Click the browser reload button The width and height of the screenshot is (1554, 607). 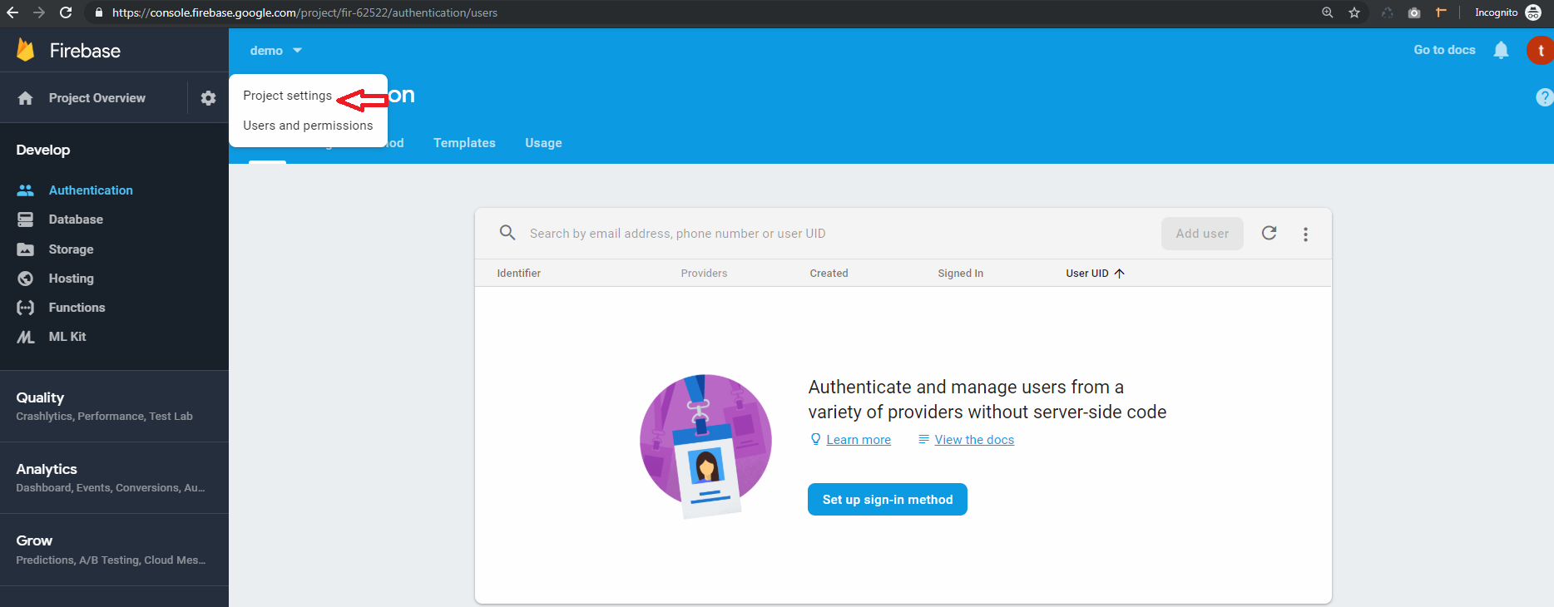point(66,12)
